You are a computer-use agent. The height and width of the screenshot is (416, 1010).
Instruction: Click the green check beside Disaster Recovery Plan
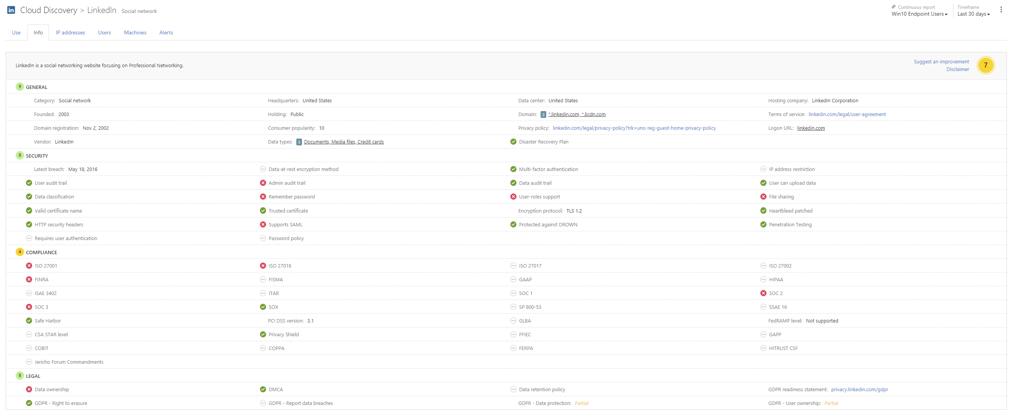513,142
